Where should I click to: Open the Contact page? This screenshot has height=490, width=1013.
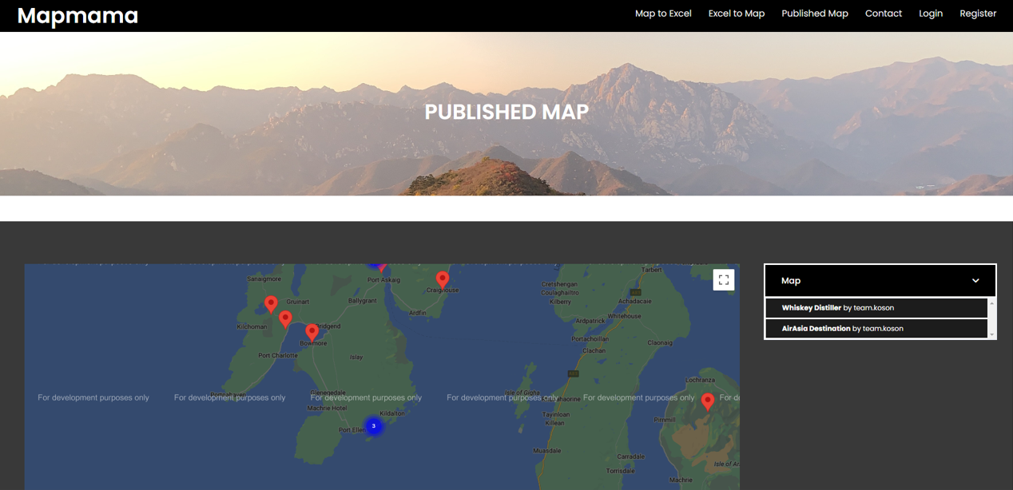(x=883, y=14)
